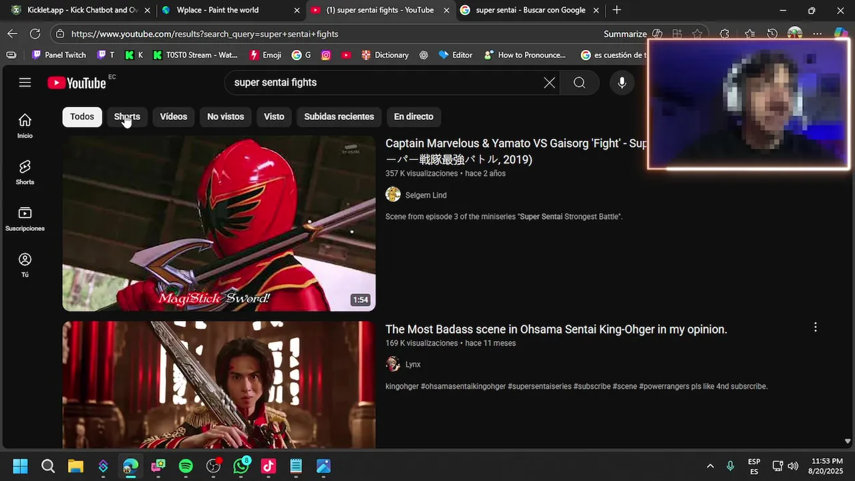Open Suscripciones in the sidebar
Viewport: 855px width, 481px height.
[x=25, y=218]
